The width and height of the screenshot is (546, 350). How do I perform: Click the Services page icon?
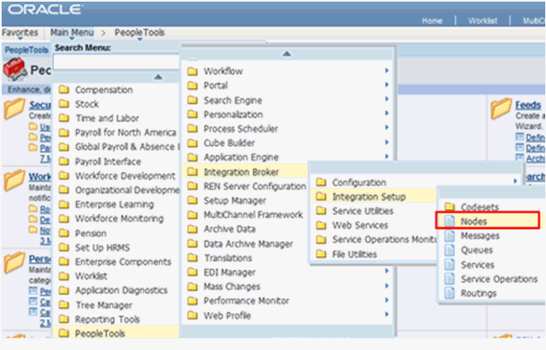point(450,264)
